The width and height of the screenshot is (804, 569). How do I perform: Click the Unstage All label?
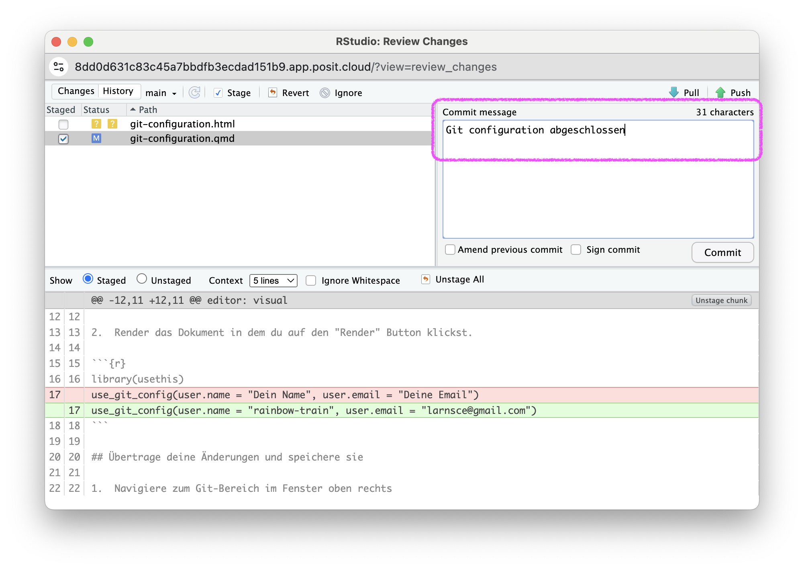tap(459, 279)
